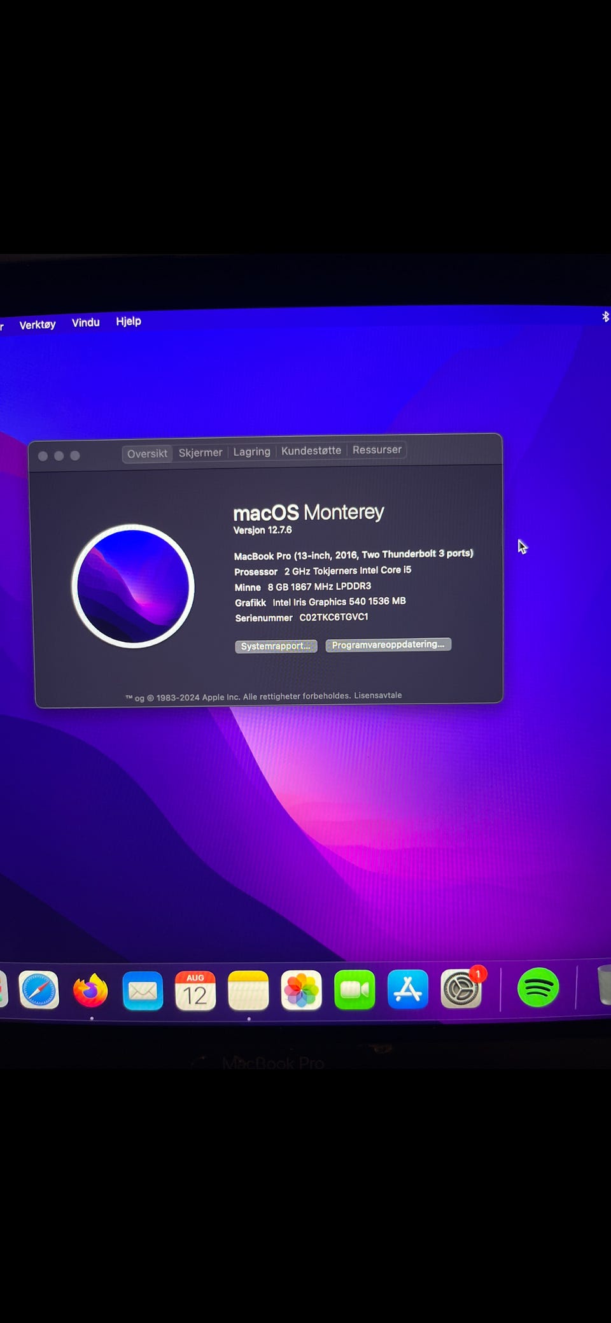Launch Firefox from the Dock
611x1323 pixels.
[90, 990]
